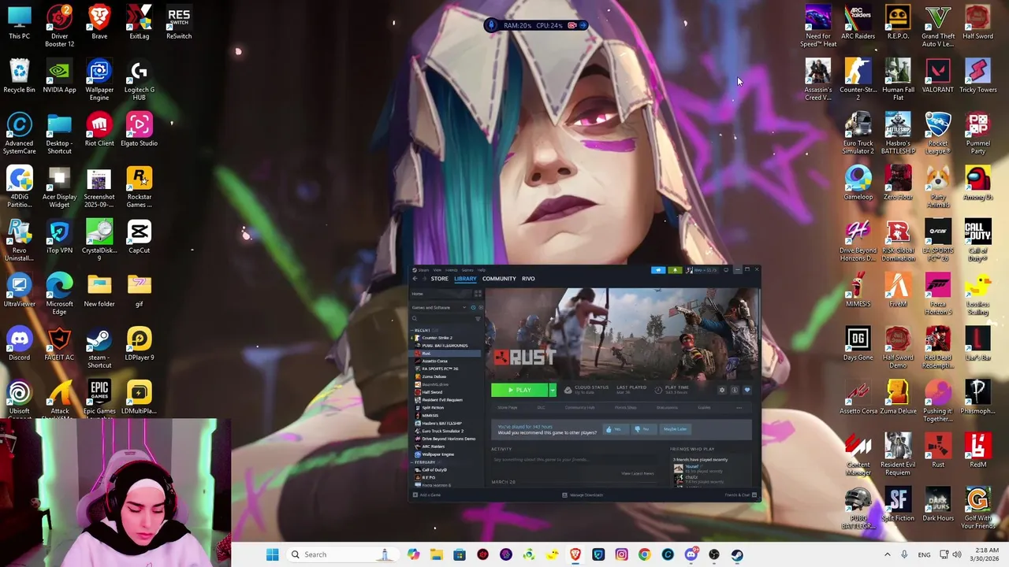Open Steam notifications green bell

(675, 270)
